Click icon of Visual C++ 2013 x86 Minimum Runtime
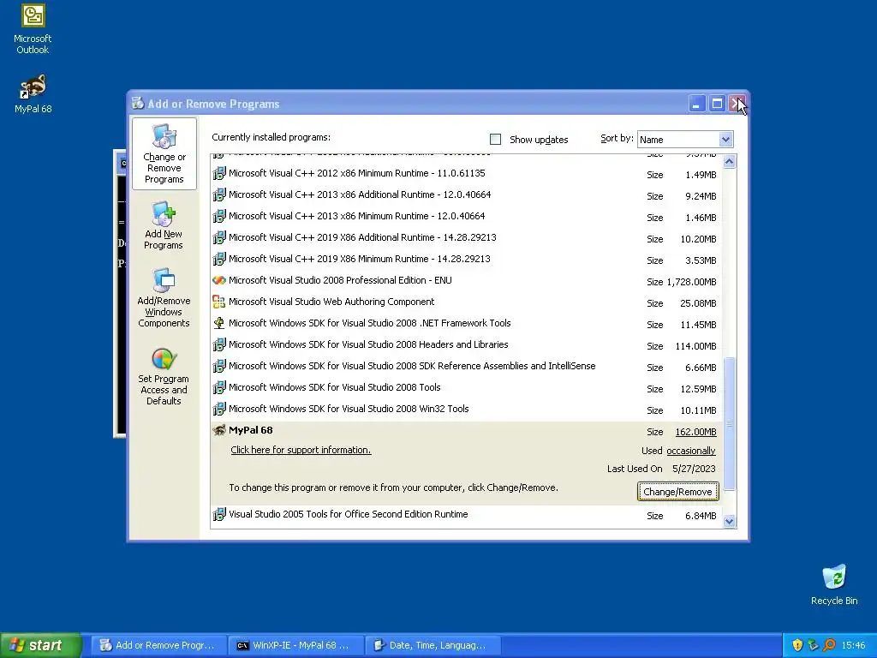 (x=219, y=216)
